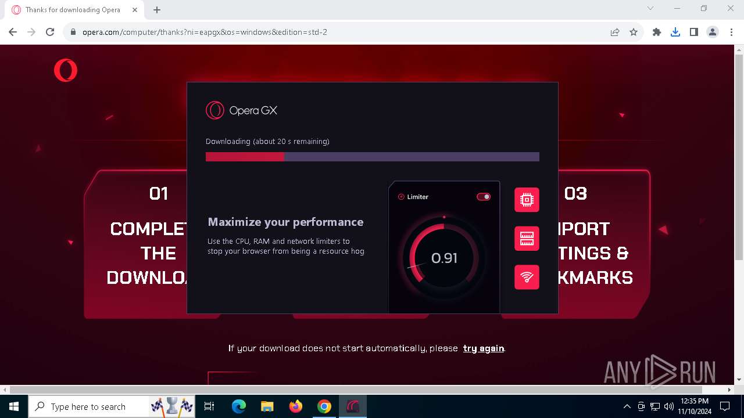
Task: Open Task View on the taskbar
Action: coord(209,406)
